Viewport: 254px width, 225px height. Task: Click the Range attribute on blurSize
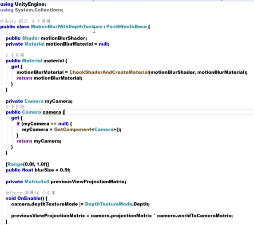pyautogui.click(x=15, y=164)
